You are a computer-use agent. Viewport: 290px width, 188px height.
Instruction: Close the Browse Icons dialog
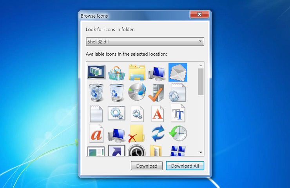pos(199,14)
